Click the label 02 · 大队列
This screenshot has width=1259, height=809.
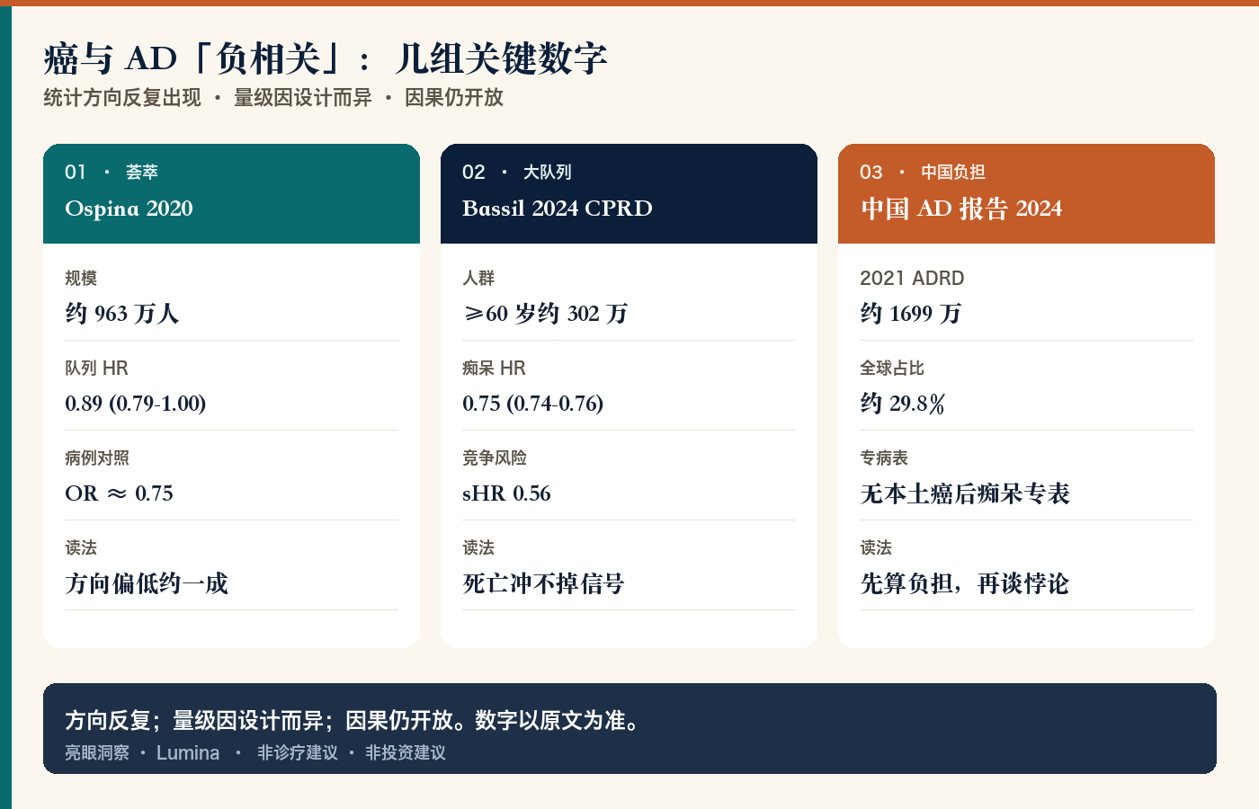pyautogui.click(x=517, y=172)
